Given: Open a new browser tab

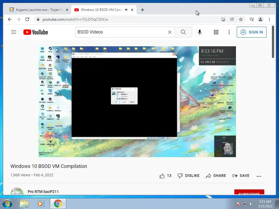Looking at the screenshot, I should click(142, 10).
